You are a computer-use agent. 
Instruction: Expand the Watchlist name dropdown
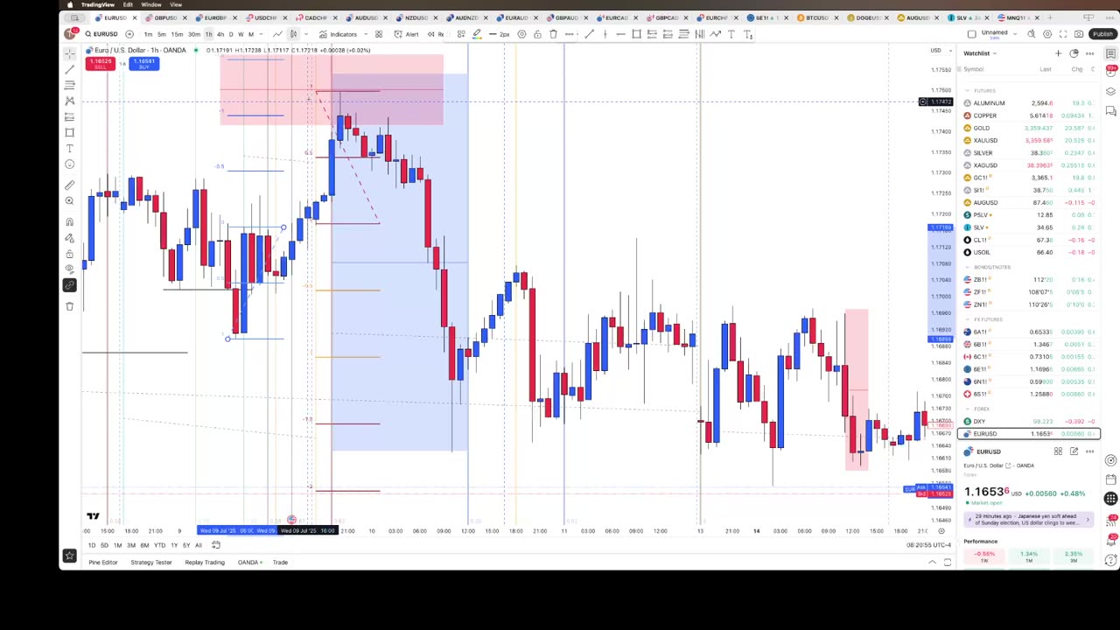pyautogui.click(x=980, y=53)
